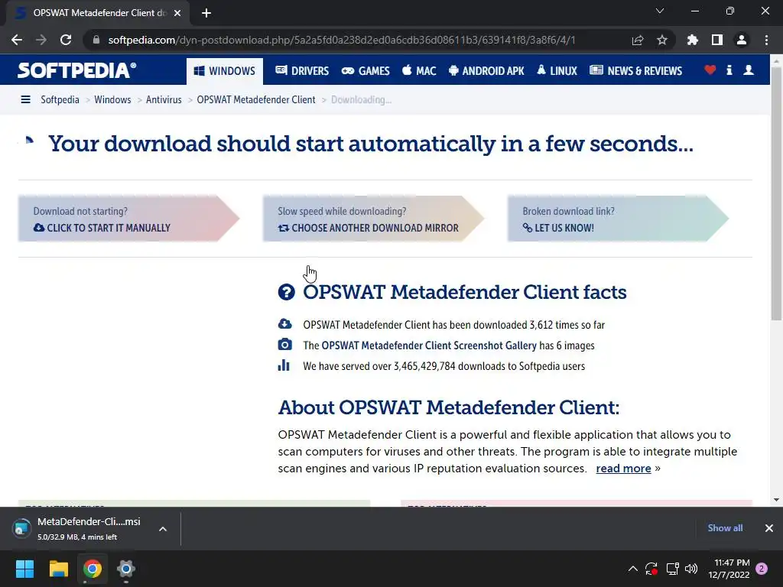Click the cloud download count icon
This screenshot has width=783, height=587.
(x=284, y=324)
